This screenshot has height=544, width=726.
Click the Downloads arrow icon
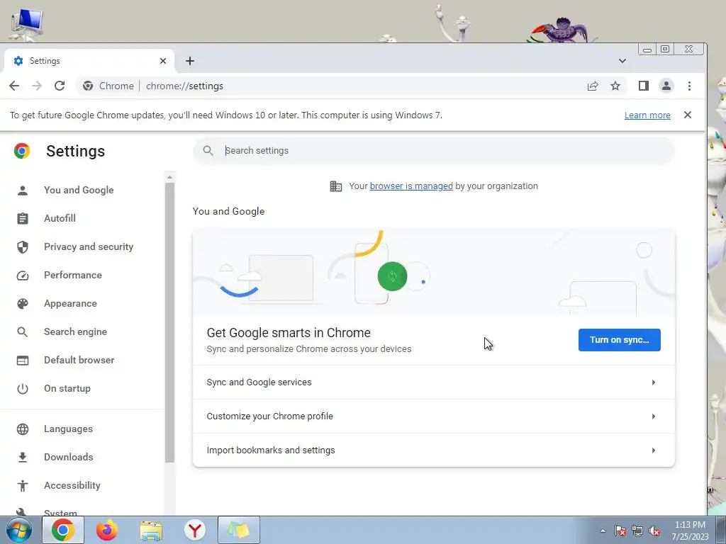click(x=22, y=458)
